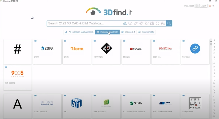Select the shapes search icon in search bar

pos(147,23)
